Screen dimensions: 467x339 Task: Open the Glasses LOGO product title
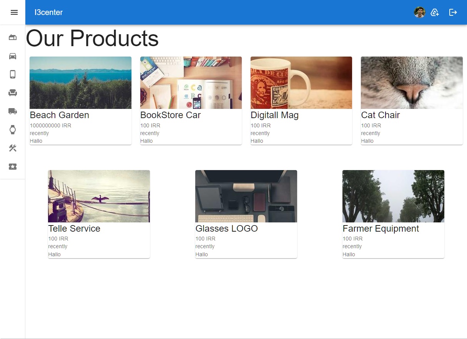226,229
